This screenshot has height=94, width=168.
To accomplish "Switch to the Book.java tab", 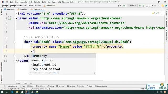I will (x=10, y=9).
